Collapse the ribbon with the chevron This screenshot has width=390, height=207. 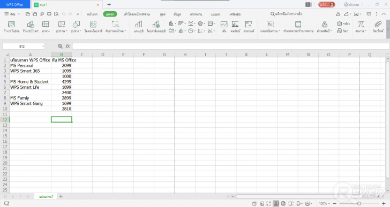click(384, 14)
